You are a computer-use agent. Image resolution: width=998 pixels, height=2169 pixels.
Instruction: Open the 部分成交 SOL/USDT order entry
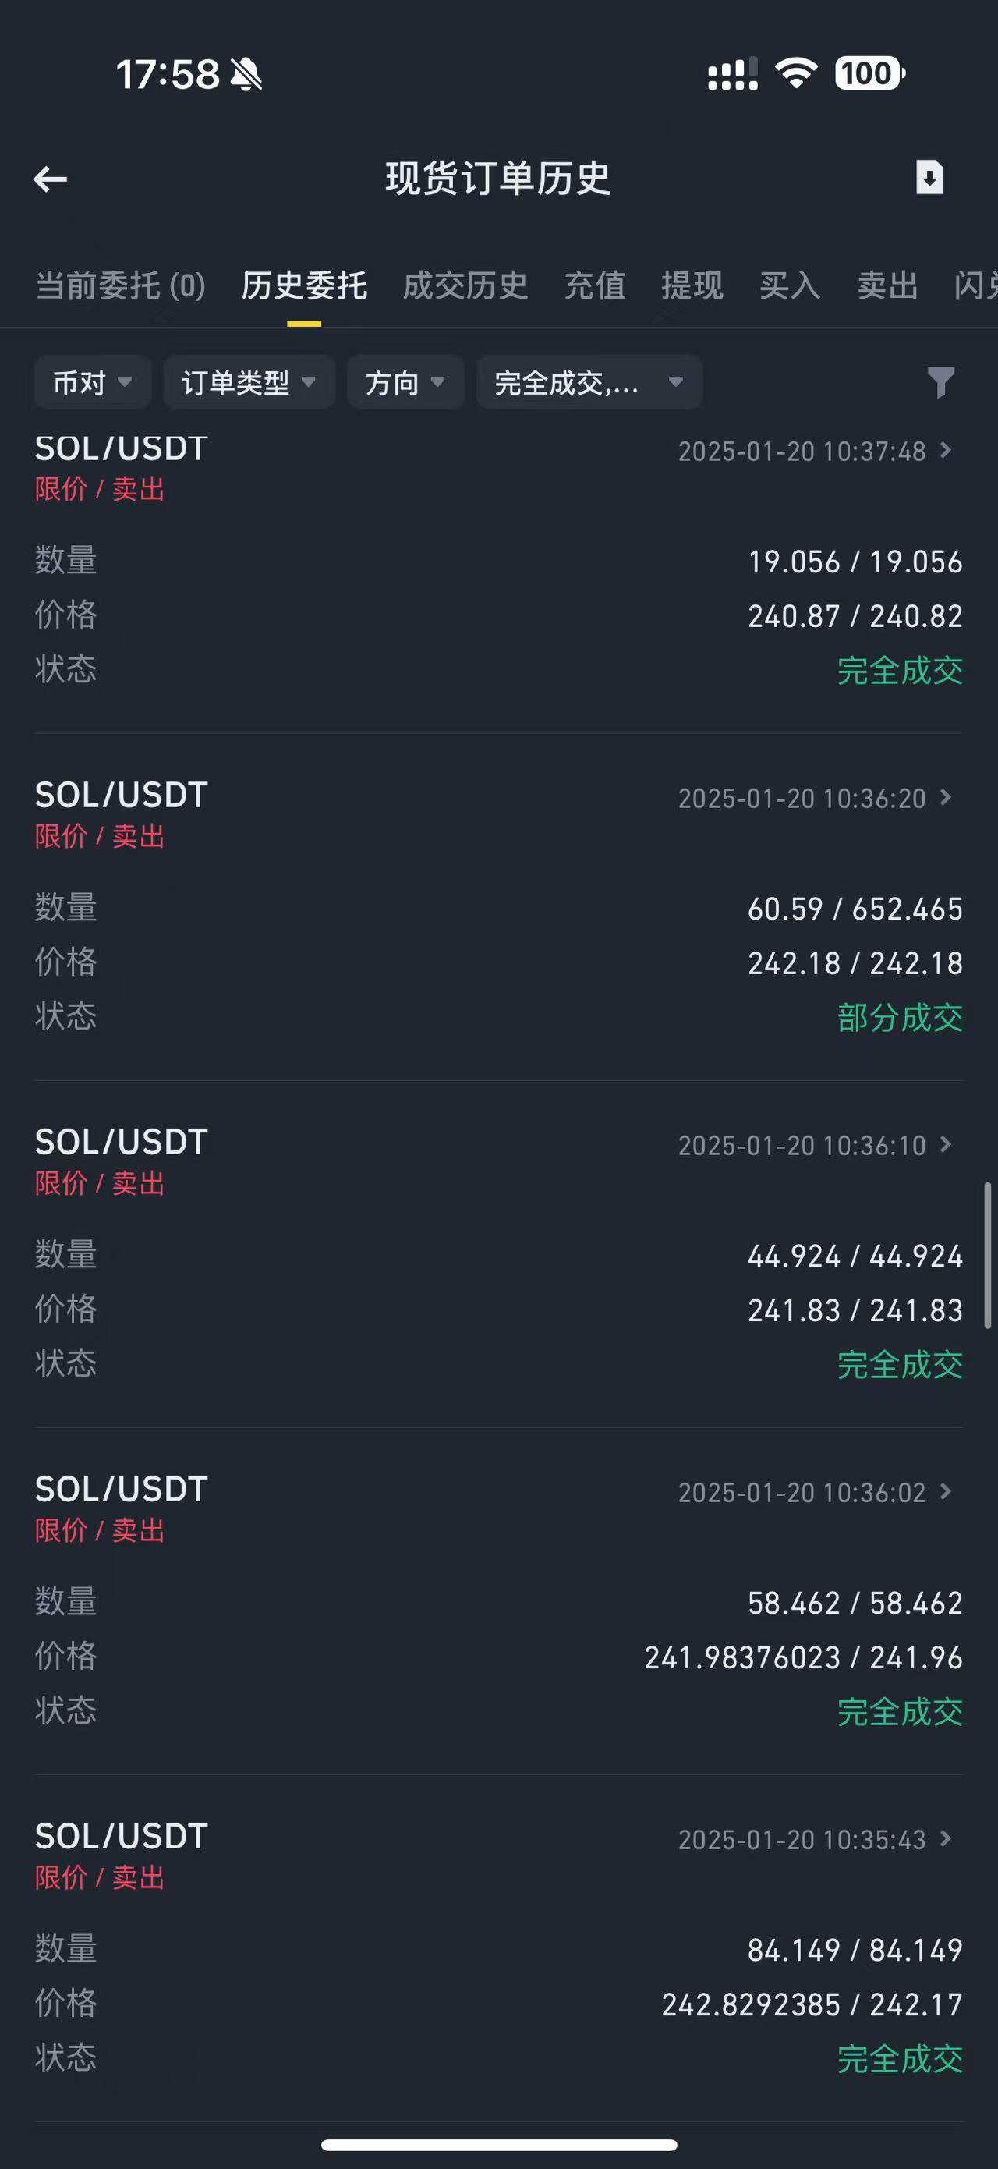pos(499,908)
